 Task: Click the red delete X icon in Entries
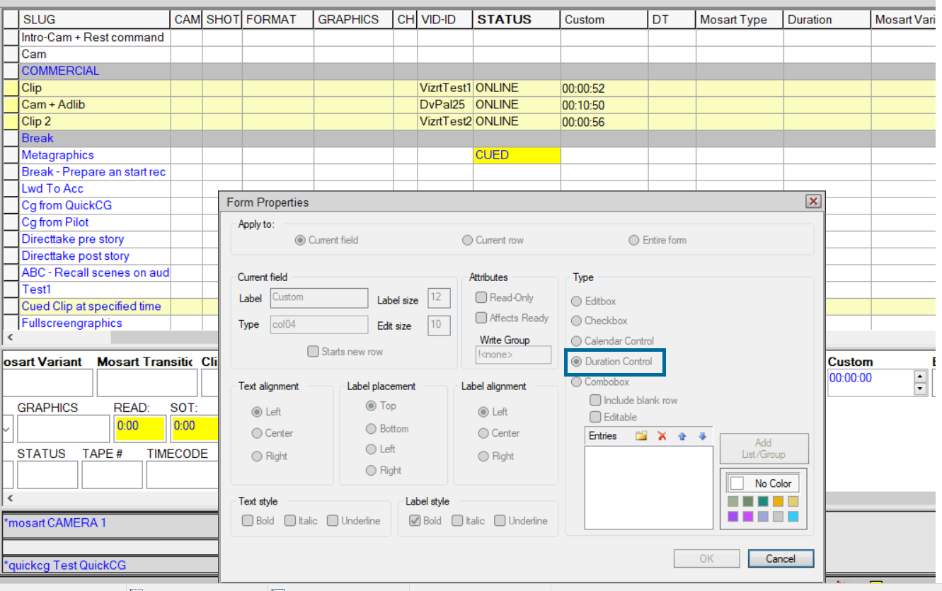click(662, 436)
